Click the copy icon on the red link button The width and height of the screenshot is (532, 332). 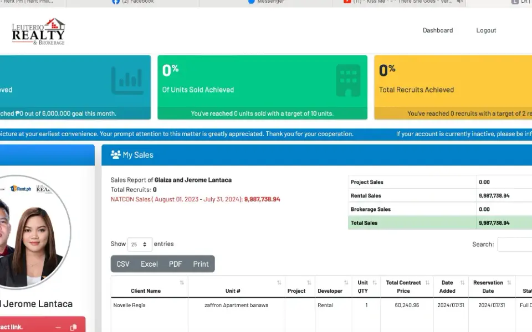73,327
